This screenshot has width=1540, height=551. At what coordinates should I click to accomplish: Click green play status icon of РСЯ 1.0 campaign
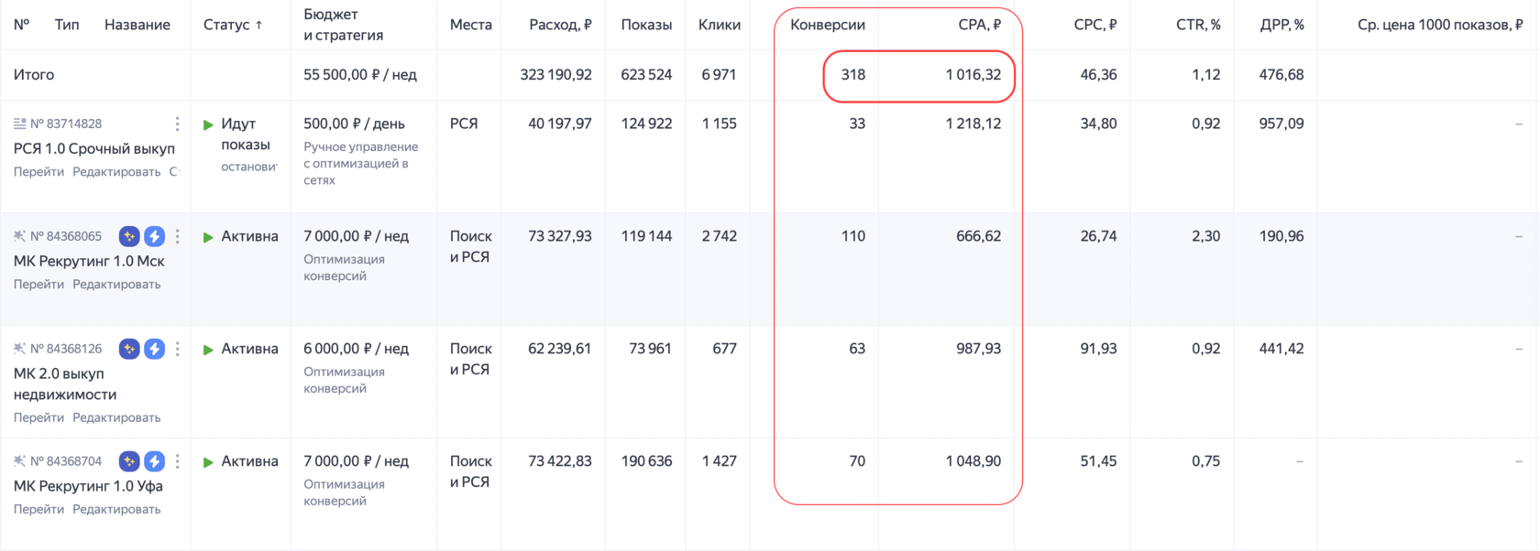[x=208, y=124]
